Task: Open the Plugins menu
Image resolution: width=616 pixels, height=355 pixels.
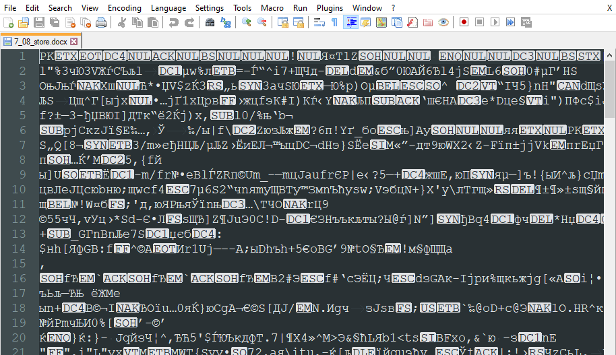Action: 330,8
